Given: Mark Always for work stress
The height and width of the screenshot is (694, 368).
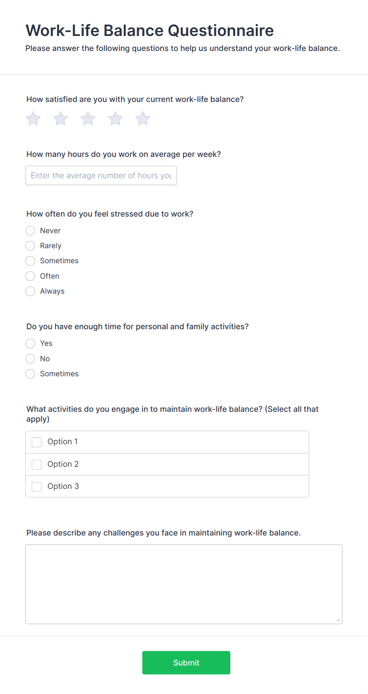Looking at the screenshot, I should point(30,291).
